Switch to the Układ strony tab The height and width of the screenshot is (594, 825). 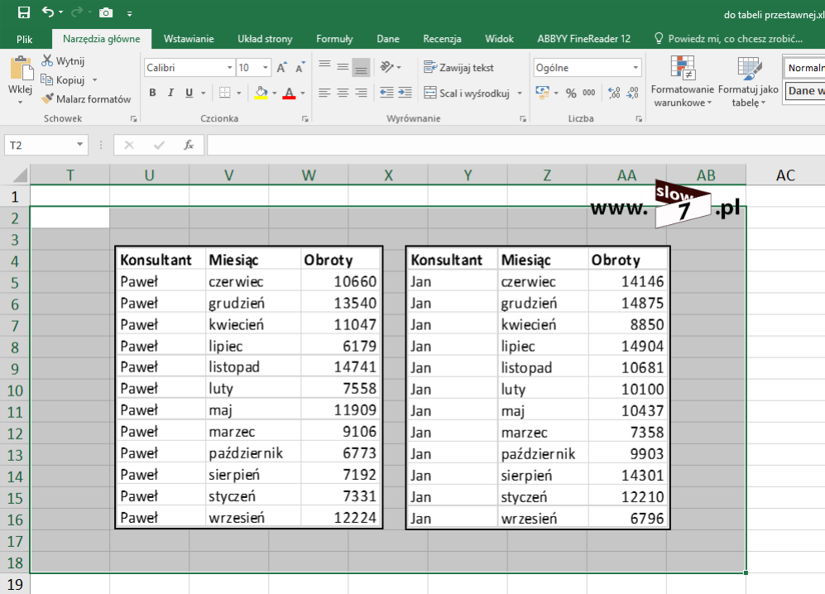265,38
